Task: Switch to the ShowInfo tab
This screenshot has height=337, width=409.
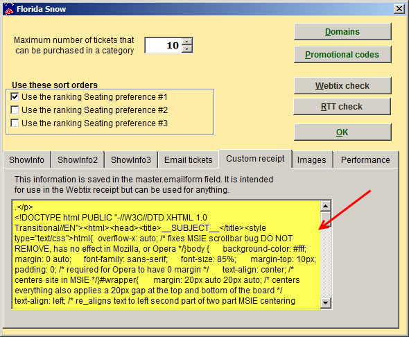Action: tap(26, 159)
